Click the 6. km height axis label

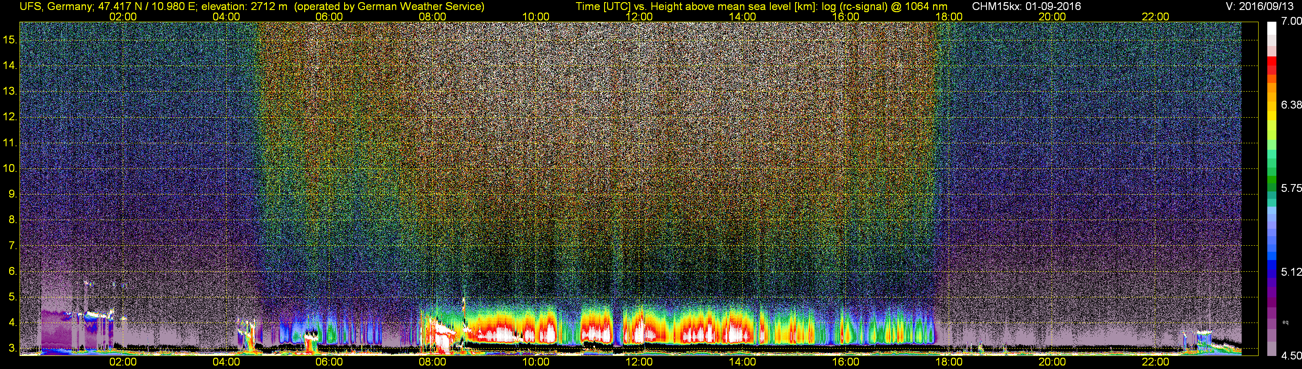13,271
